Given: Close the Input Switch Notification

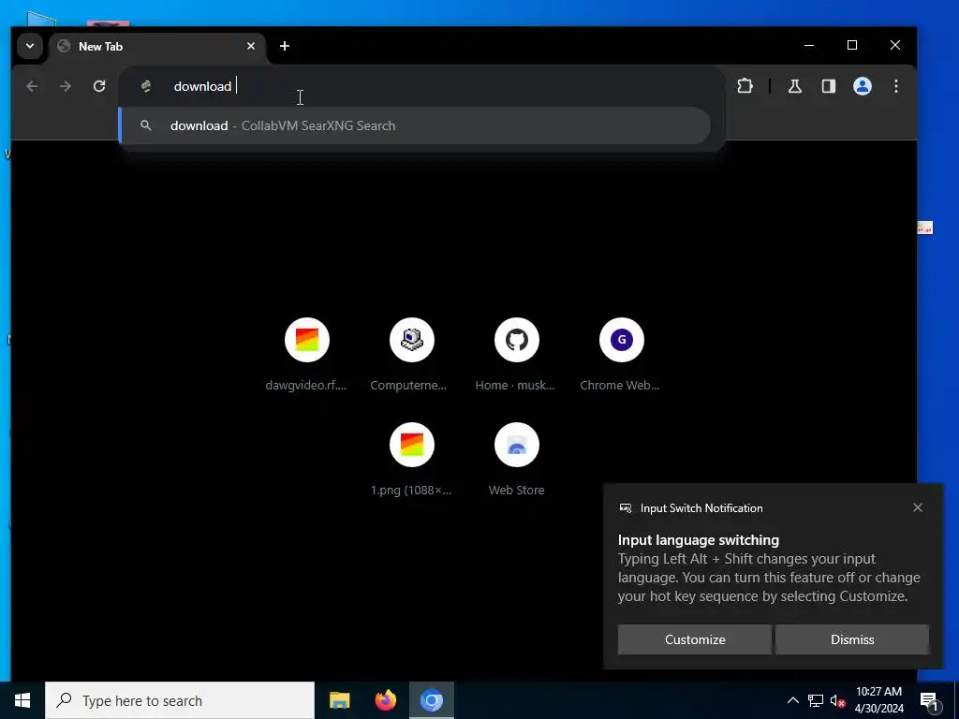Looking at the screenshot, I should point(918,508).
